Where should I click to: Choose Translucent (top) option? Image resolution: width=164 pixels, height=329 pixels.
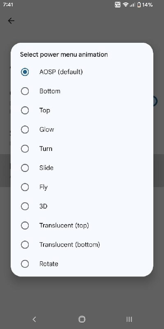pyautogui.click(x=82, y=225)
